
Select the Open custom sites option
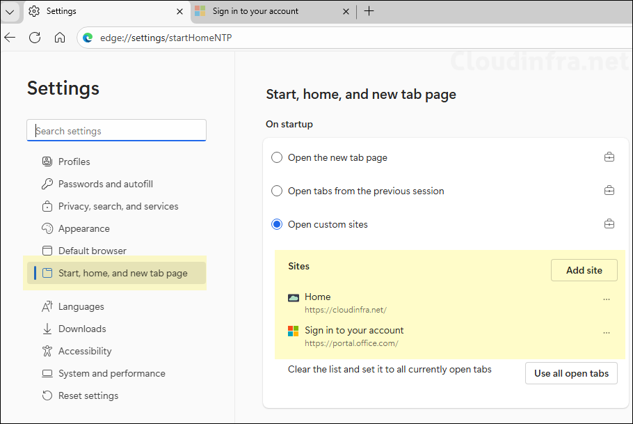pos(276,223)
